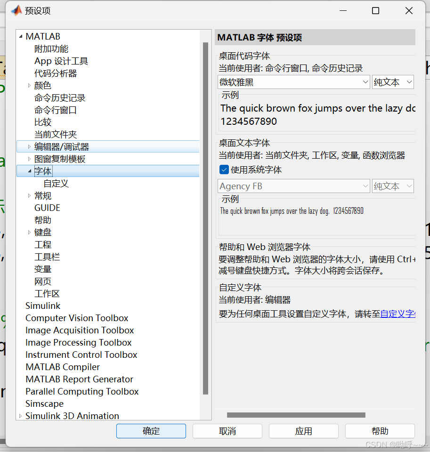Select MATLAB Report Generator

[79, 379]
